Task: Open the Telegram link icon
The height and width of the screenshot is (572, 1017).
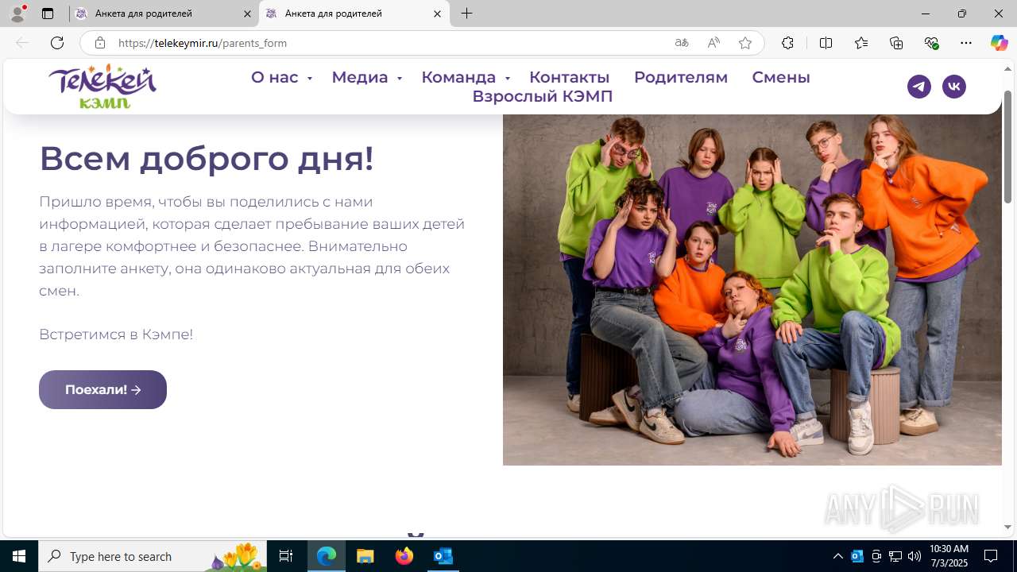Action: pyautogui.click(x=919, y=87)
